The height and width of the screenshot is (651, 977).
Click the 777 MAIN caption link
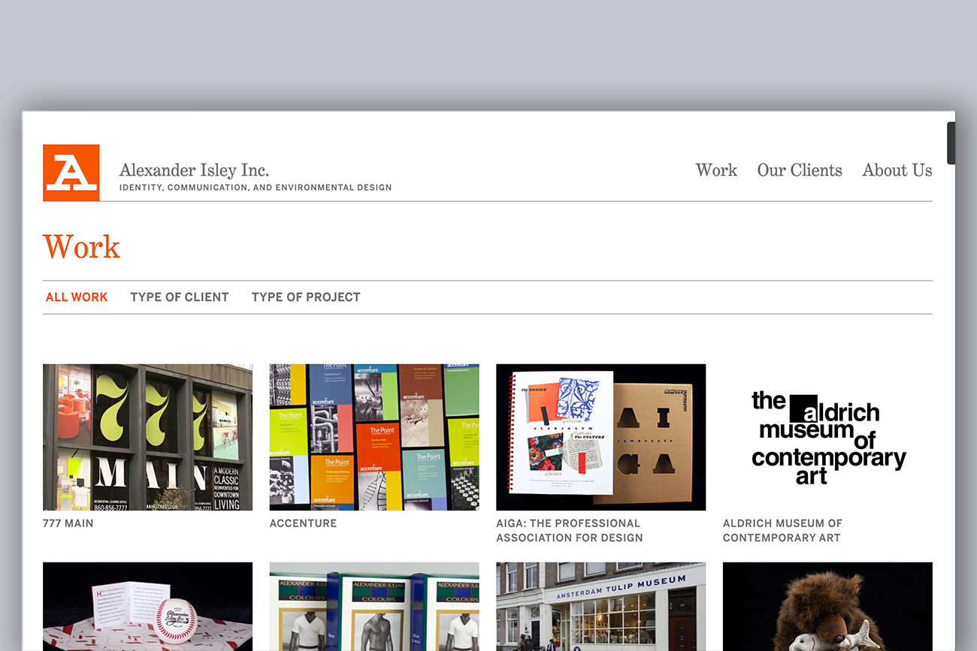(x=68, y=523)
